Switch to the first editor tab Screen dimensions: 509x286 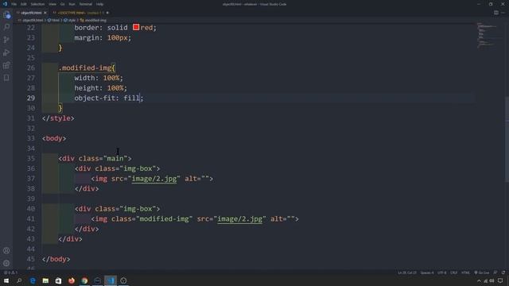pyautogui.click(x=31, y=13)
